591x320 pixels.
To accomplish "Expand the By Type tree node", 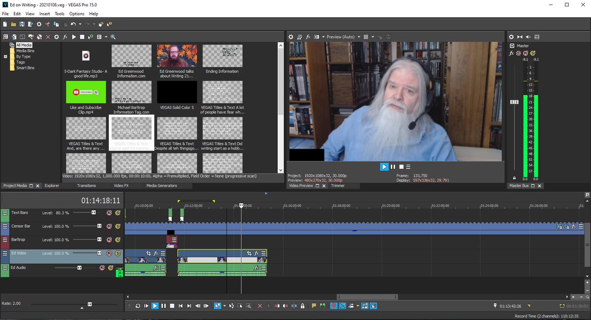I will click(6, 57).
